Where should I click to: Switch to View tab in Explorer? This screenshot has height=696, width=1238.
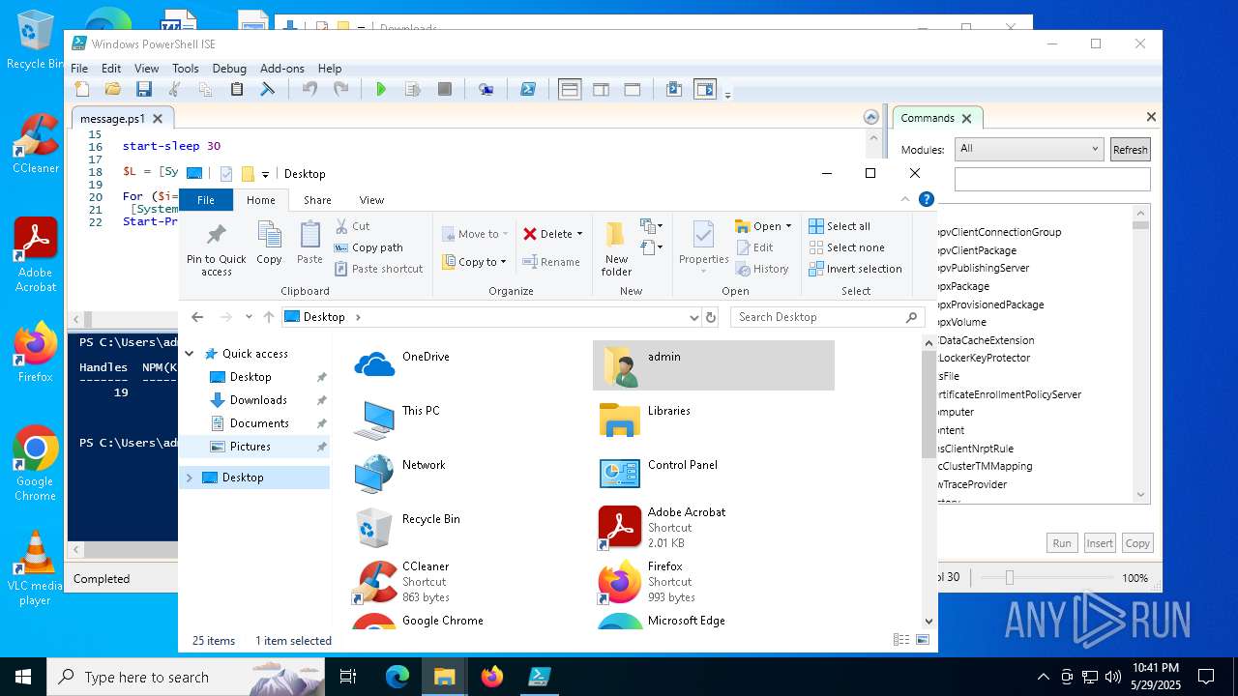[371, 200]
